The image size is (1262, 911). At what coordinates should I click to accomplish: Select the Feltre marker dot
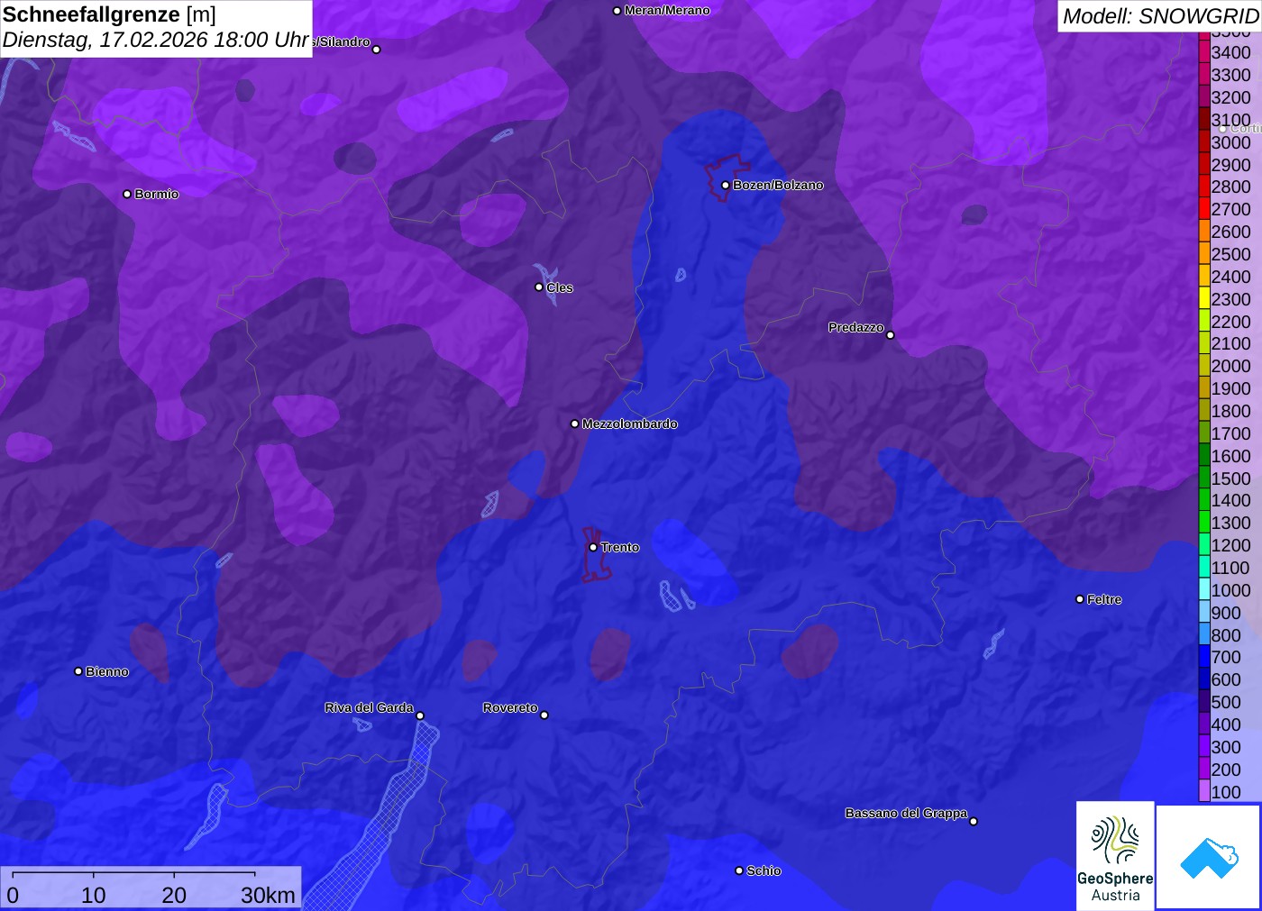pos(1080,599)
